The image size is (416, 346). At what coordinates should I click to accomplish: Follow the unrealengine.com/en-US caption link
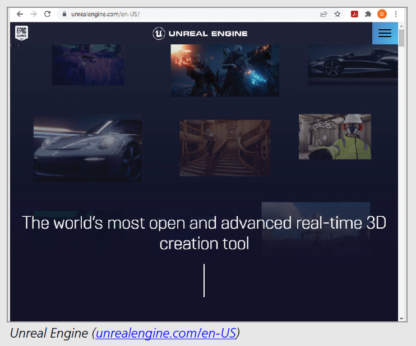click(x=166, y=333)
